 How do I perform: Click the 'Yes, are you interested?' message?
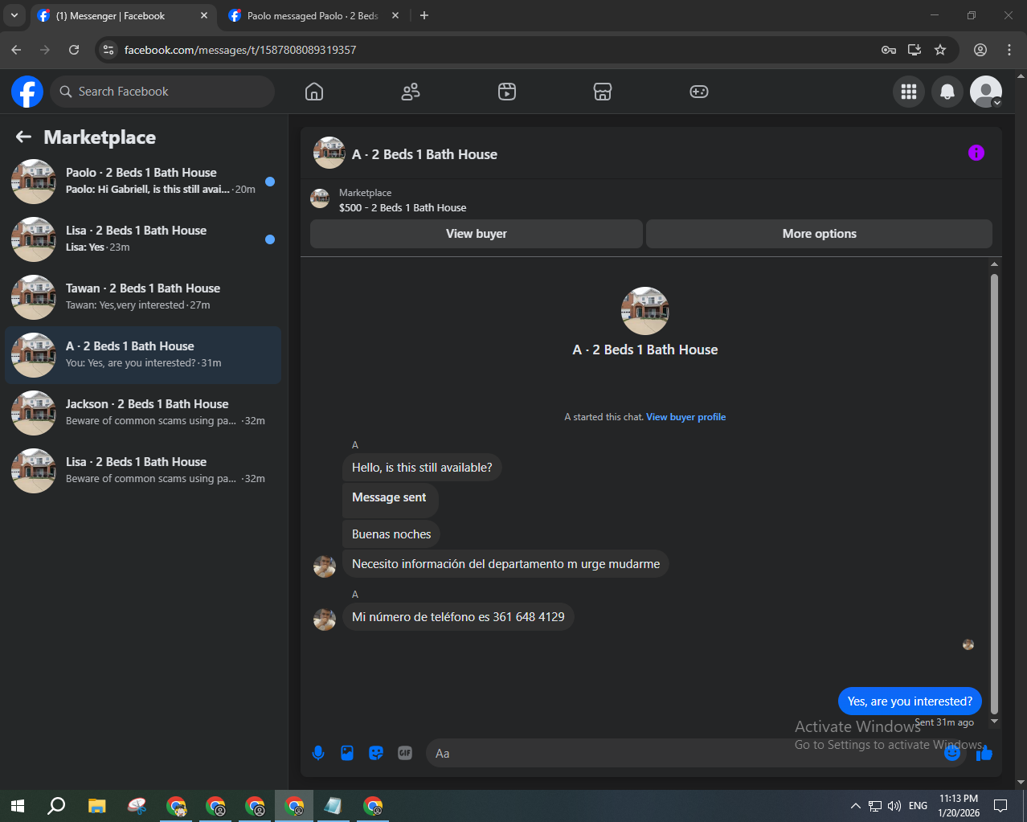coord(910,701)
